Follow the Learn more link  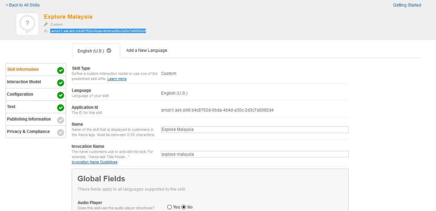117,79
